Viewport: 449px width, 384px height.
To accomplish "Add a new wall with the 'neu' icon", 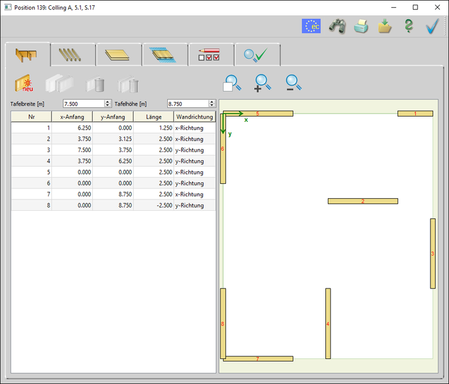I will [24, 84].
